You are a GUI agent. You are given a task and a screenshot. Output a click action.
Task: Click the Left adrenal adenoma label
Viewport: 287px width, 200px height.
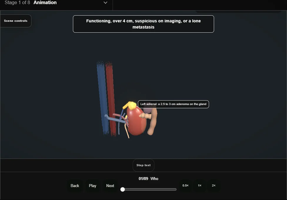pos(173,104)
